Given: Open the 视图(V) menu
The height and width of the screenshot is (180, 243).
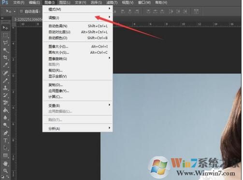Looking at the screenshot, I should 128,2.
